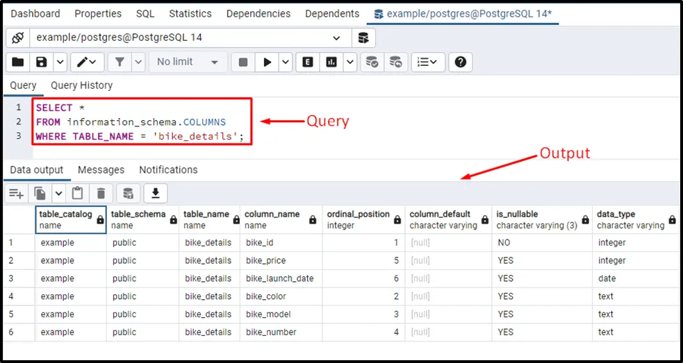Click the Explain Analyze chart icon
The width and height of the screenshot is (683, 363).
[x=330, y=62]
